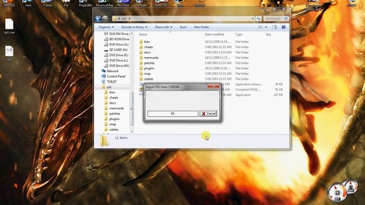Sort by the Date modified column header
365x205 pixels.
214,34
